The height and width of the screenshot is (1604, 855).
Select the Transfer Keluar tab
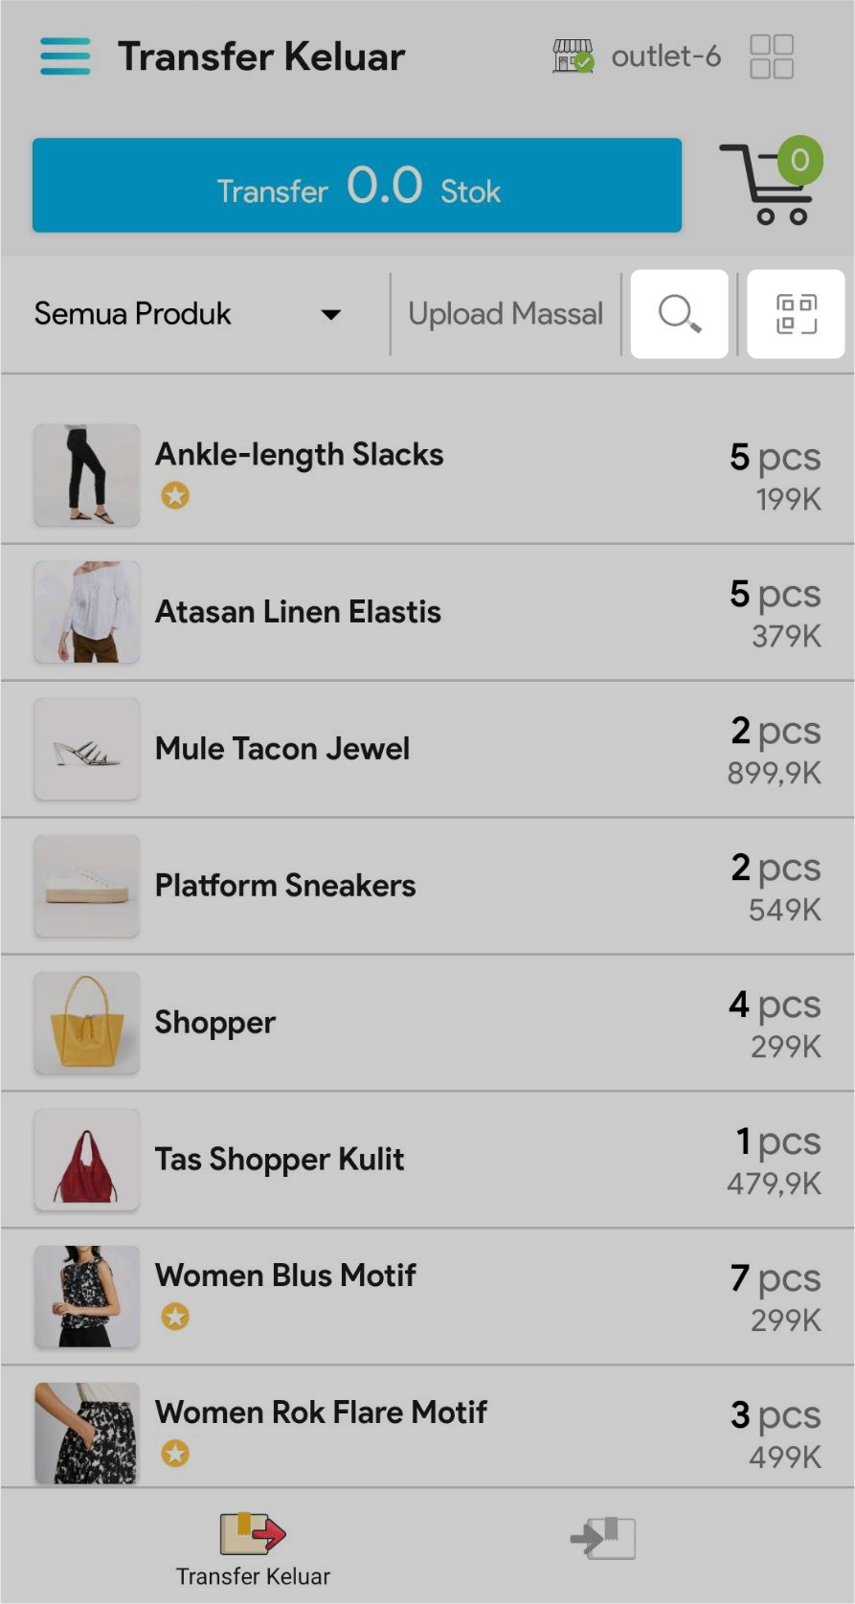(x=253, y=1549)
